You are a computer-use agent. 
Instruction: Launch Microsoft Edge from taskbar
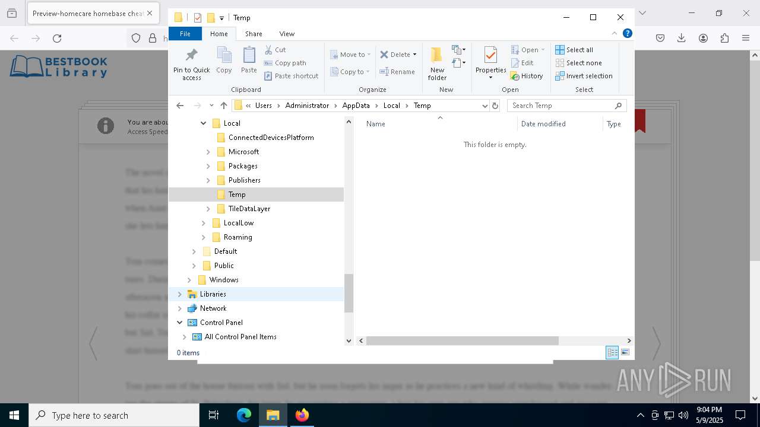[x=244, y=415]
